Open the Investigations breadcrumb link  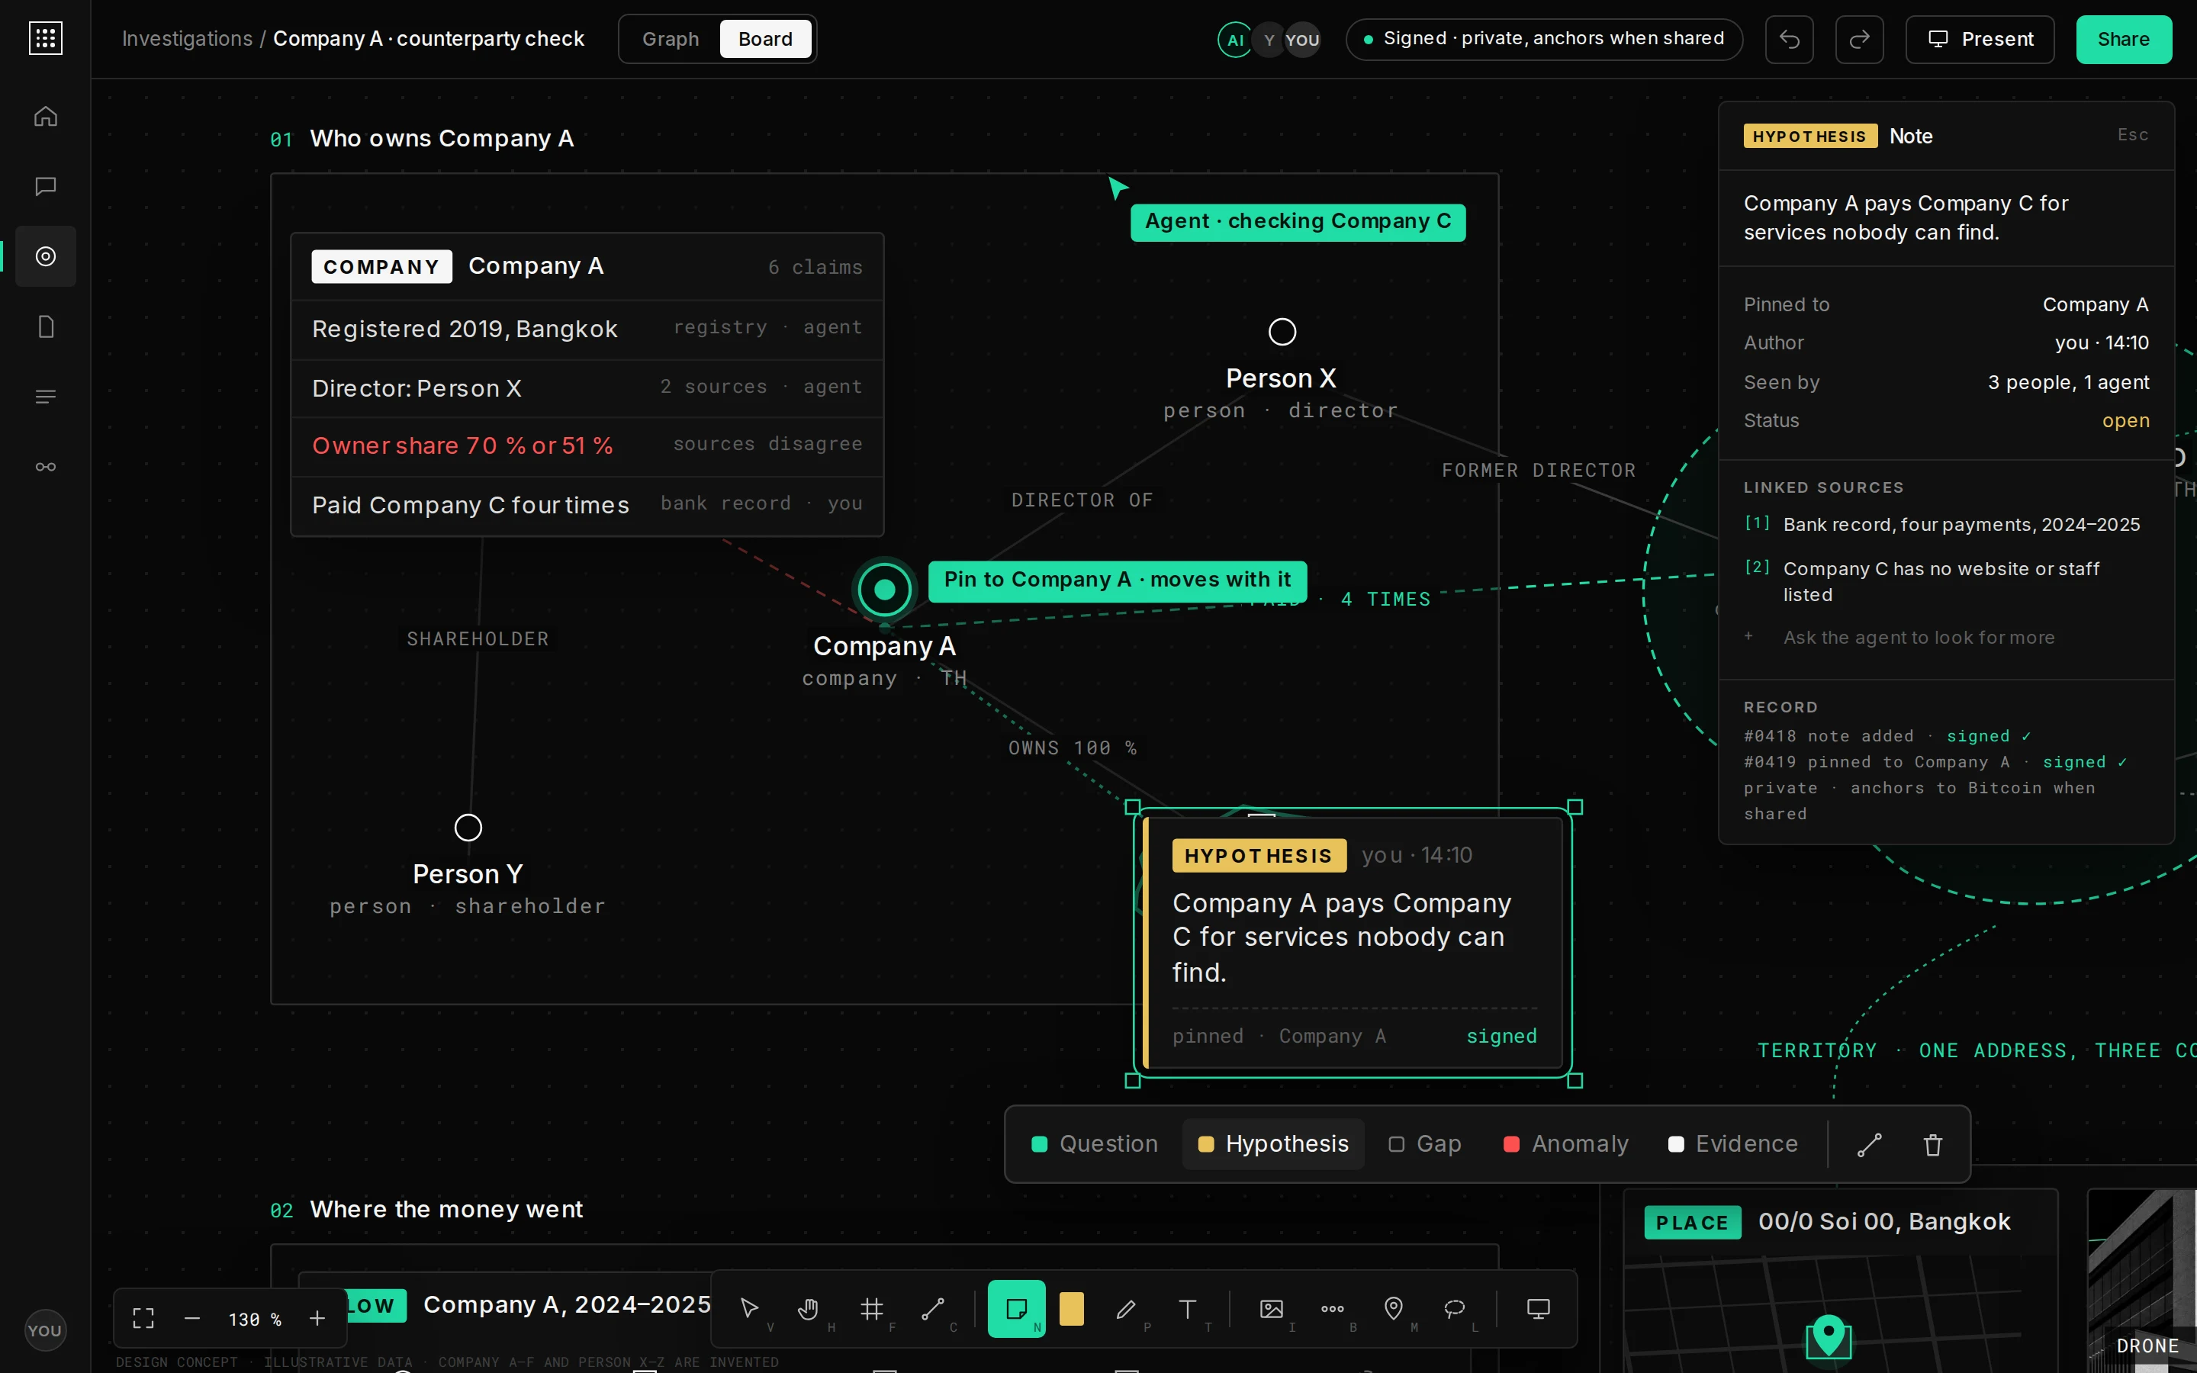point(187,39)
